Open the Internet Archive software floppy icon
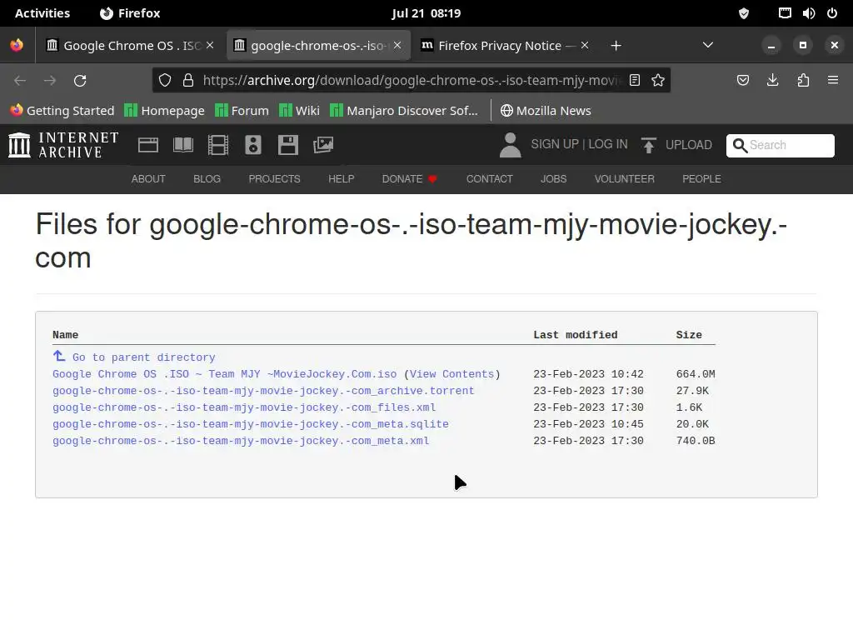 (x=287, y=145)
